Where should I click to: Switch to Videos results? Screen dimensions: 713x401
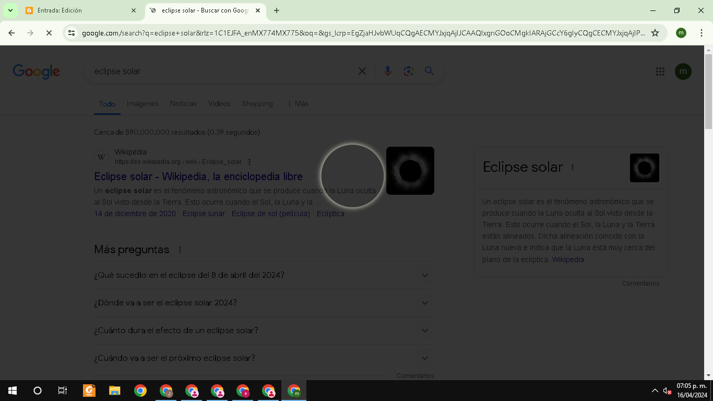pyautogui.click(x=219, y=103)
